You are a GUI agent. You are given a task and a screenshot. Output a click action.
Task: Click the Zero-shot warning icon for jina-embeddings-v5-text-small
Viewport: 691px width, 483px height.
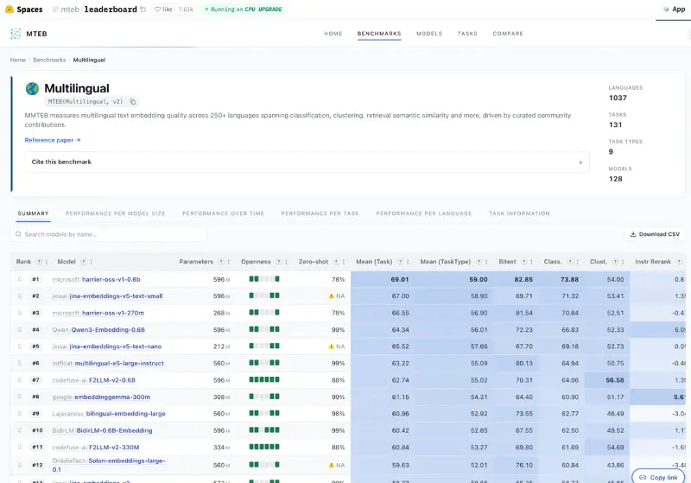tap(332, 296)
